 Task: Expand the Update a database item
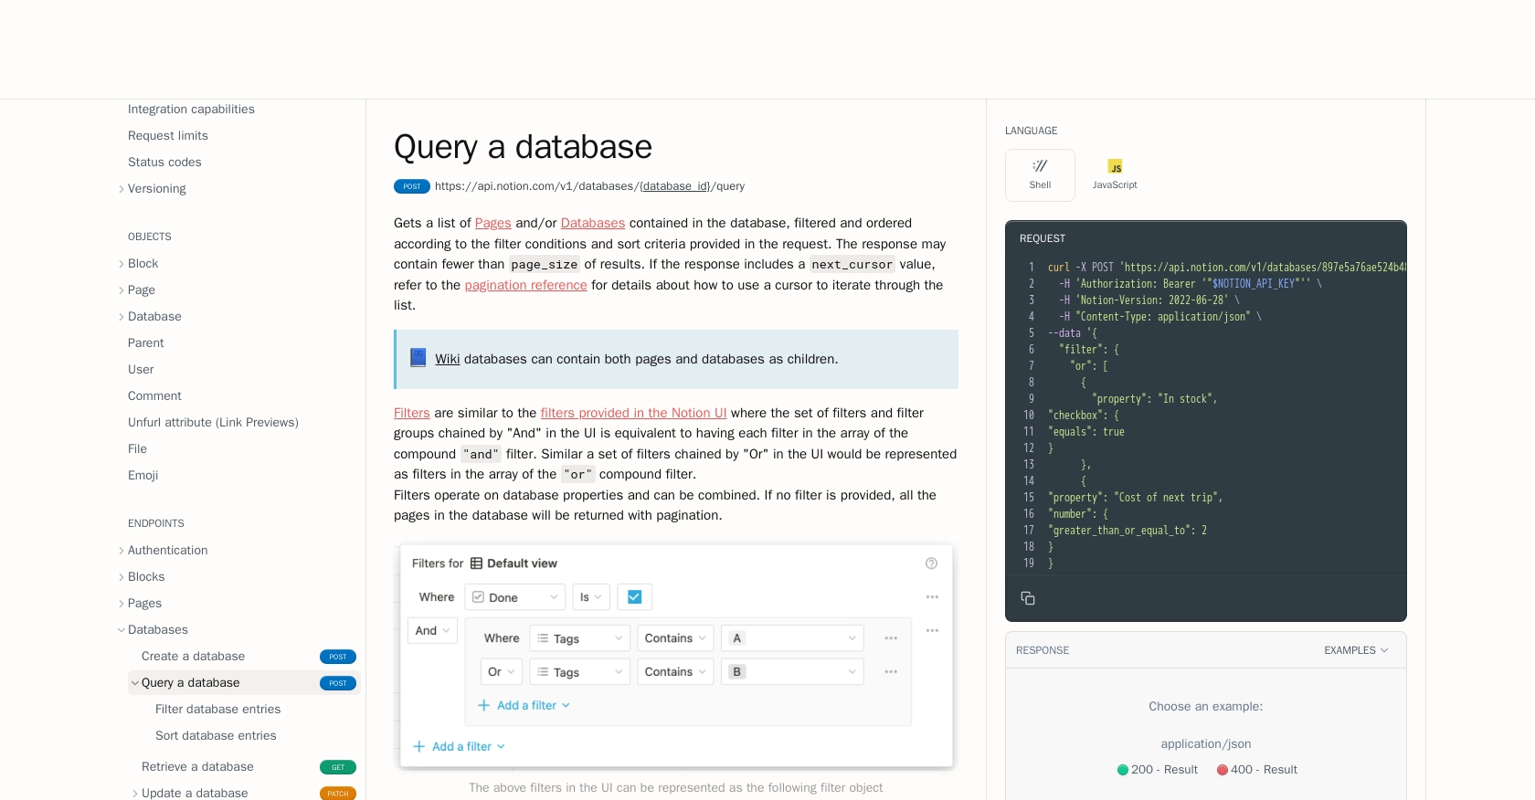[x=135, y=794]
